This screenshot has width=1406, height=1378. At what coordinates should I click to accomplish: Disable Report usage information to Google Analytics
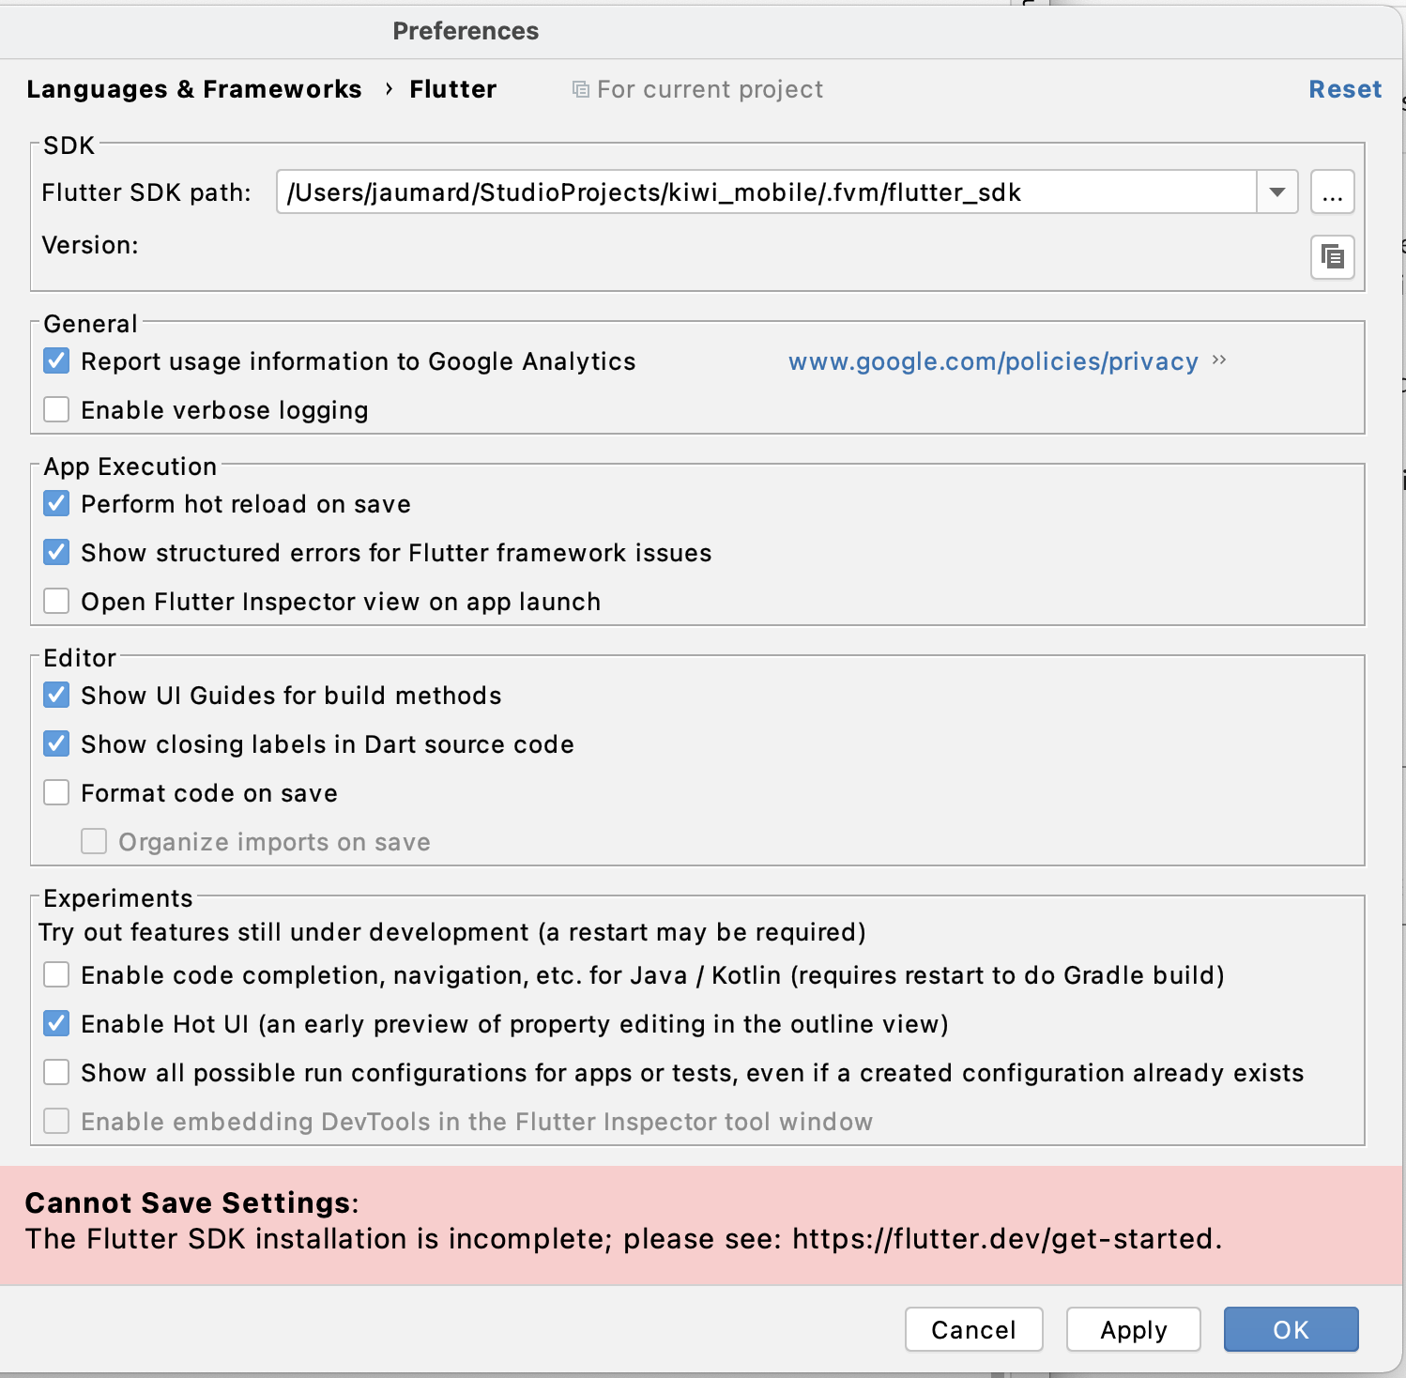point(55,360)
